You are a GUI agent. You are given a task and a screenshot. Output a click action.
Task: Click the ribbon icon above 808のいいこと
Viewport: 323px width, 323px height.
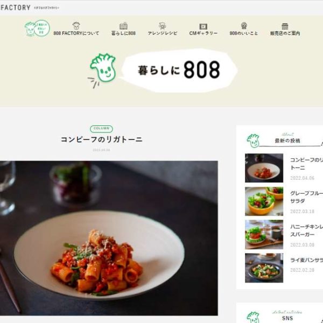click(244, 26)
